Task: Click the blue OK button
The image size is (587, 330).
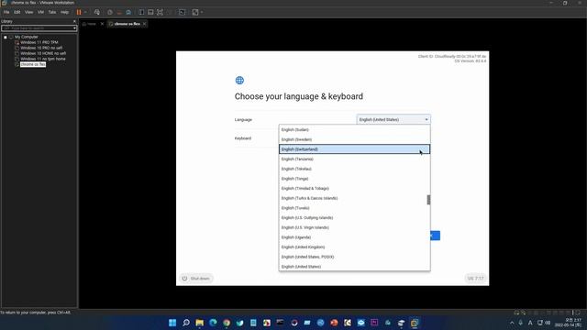Action: pyautogui.click(x=435, y=236)
